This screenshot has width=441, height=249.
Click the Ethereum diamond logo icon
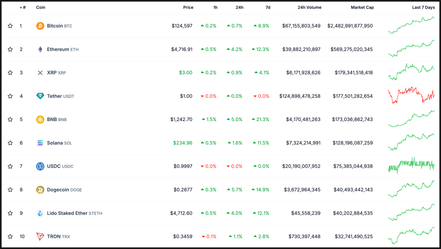coord(40,49)
